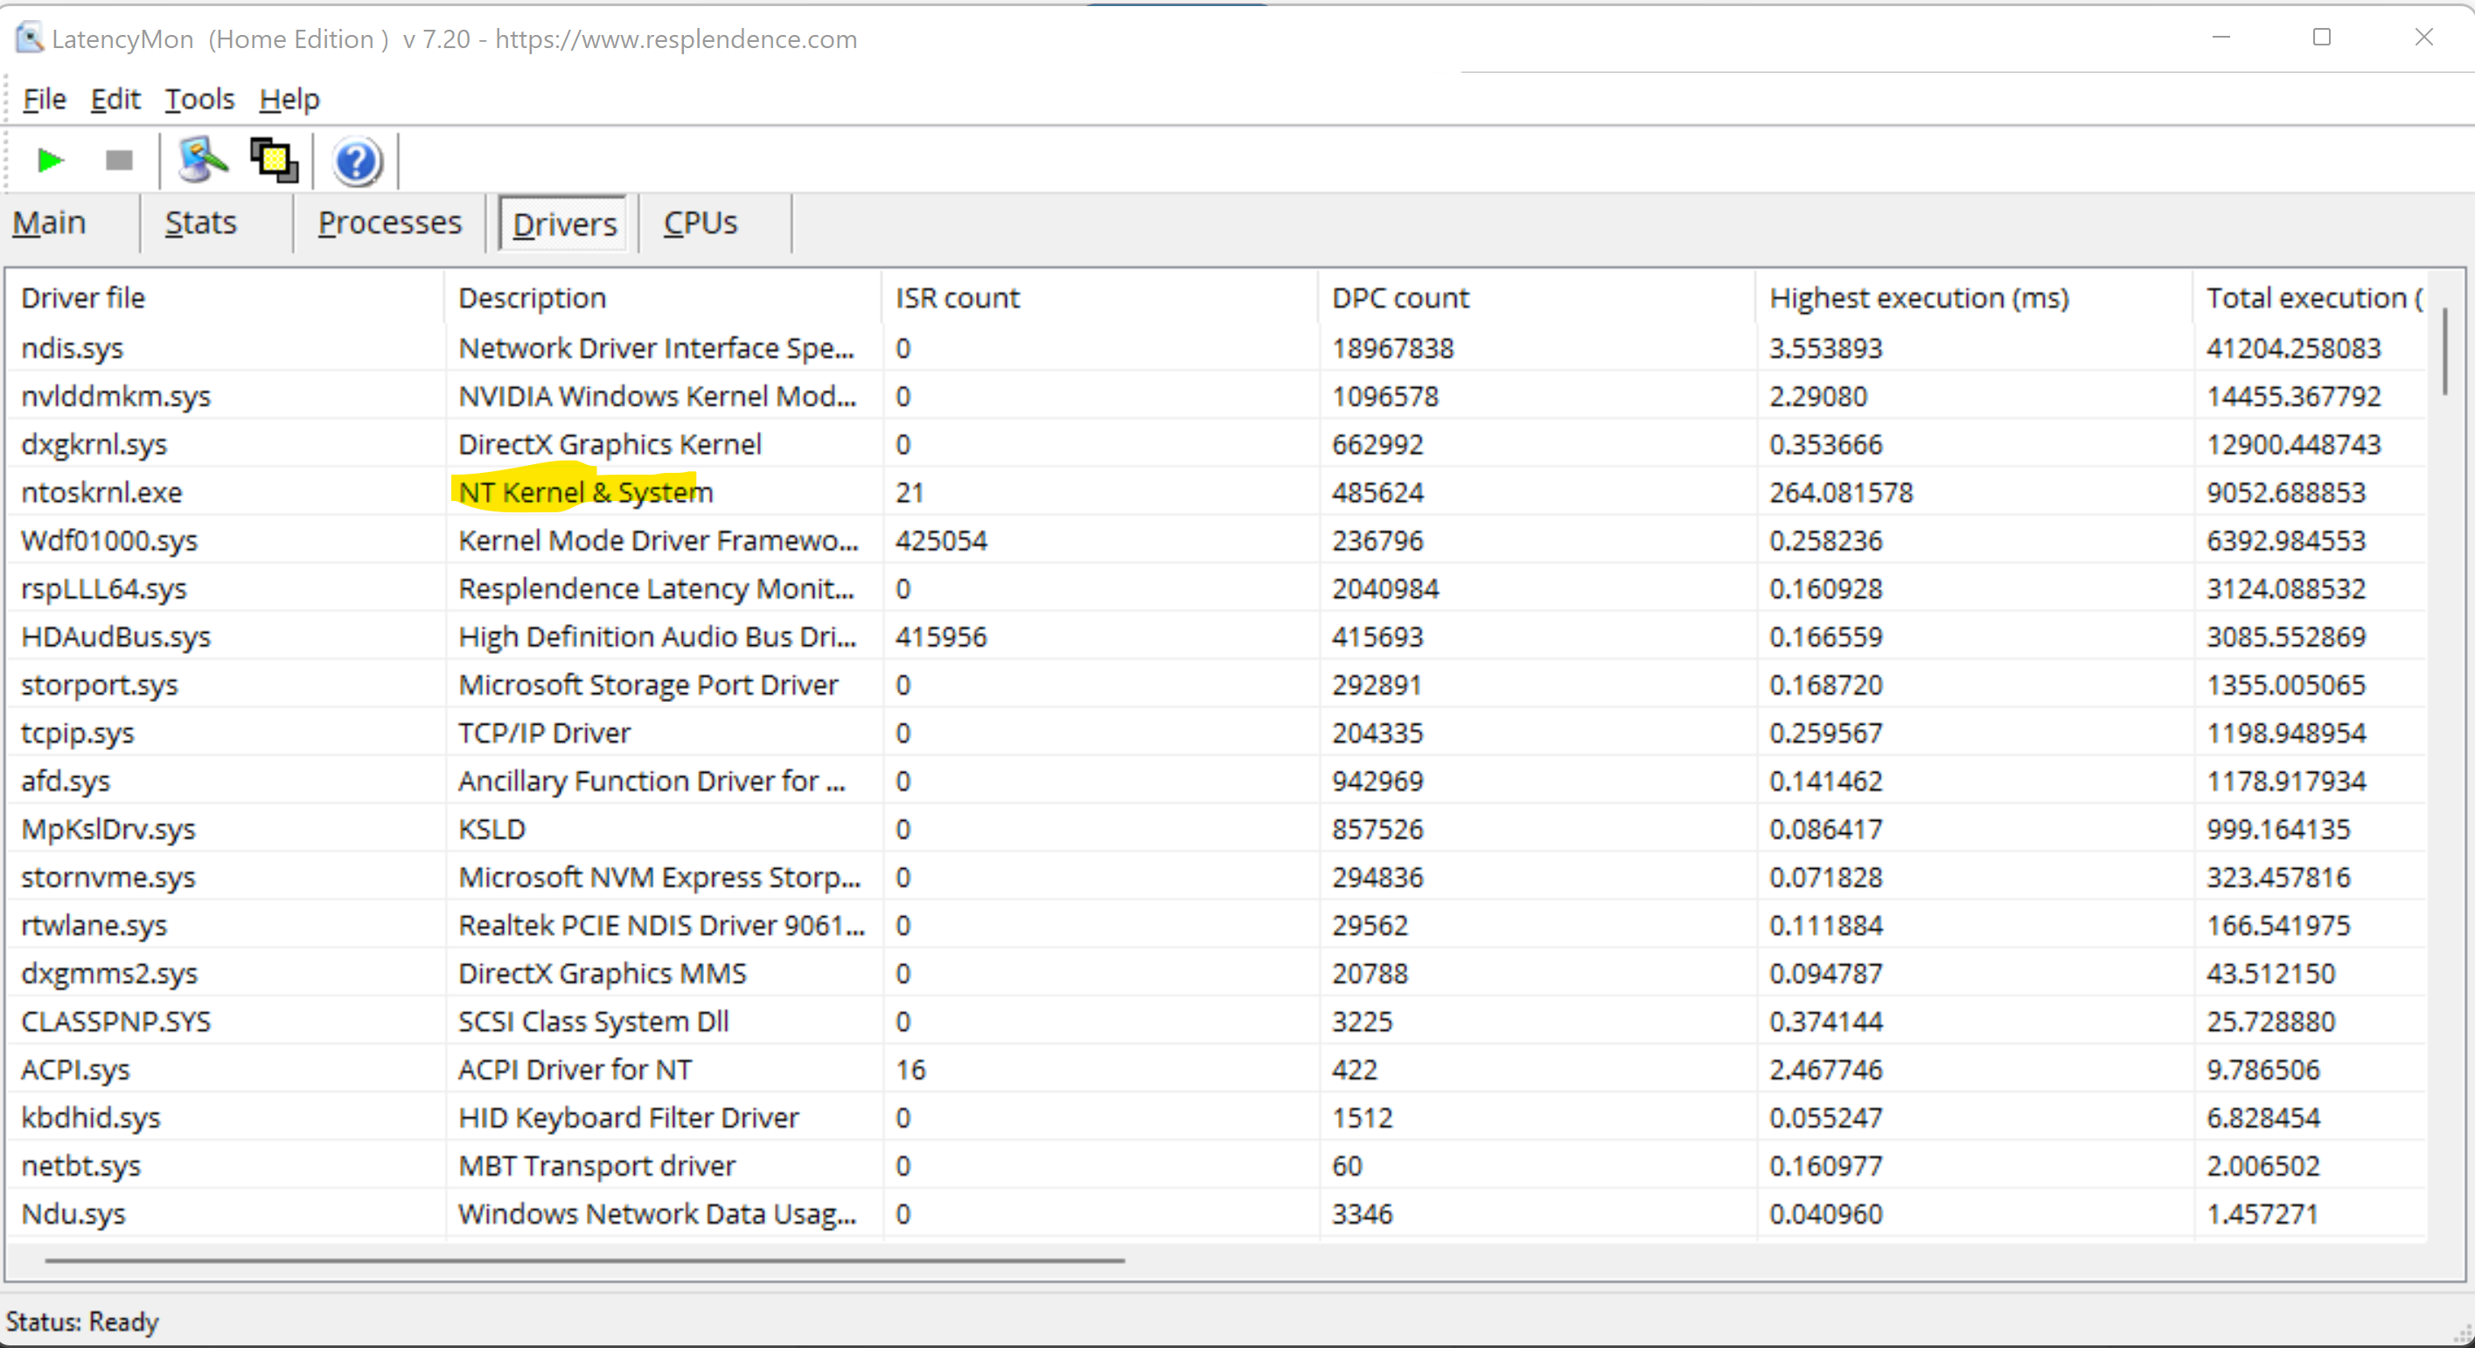Stop monitoring with the grey stop icon

point(119,160)
